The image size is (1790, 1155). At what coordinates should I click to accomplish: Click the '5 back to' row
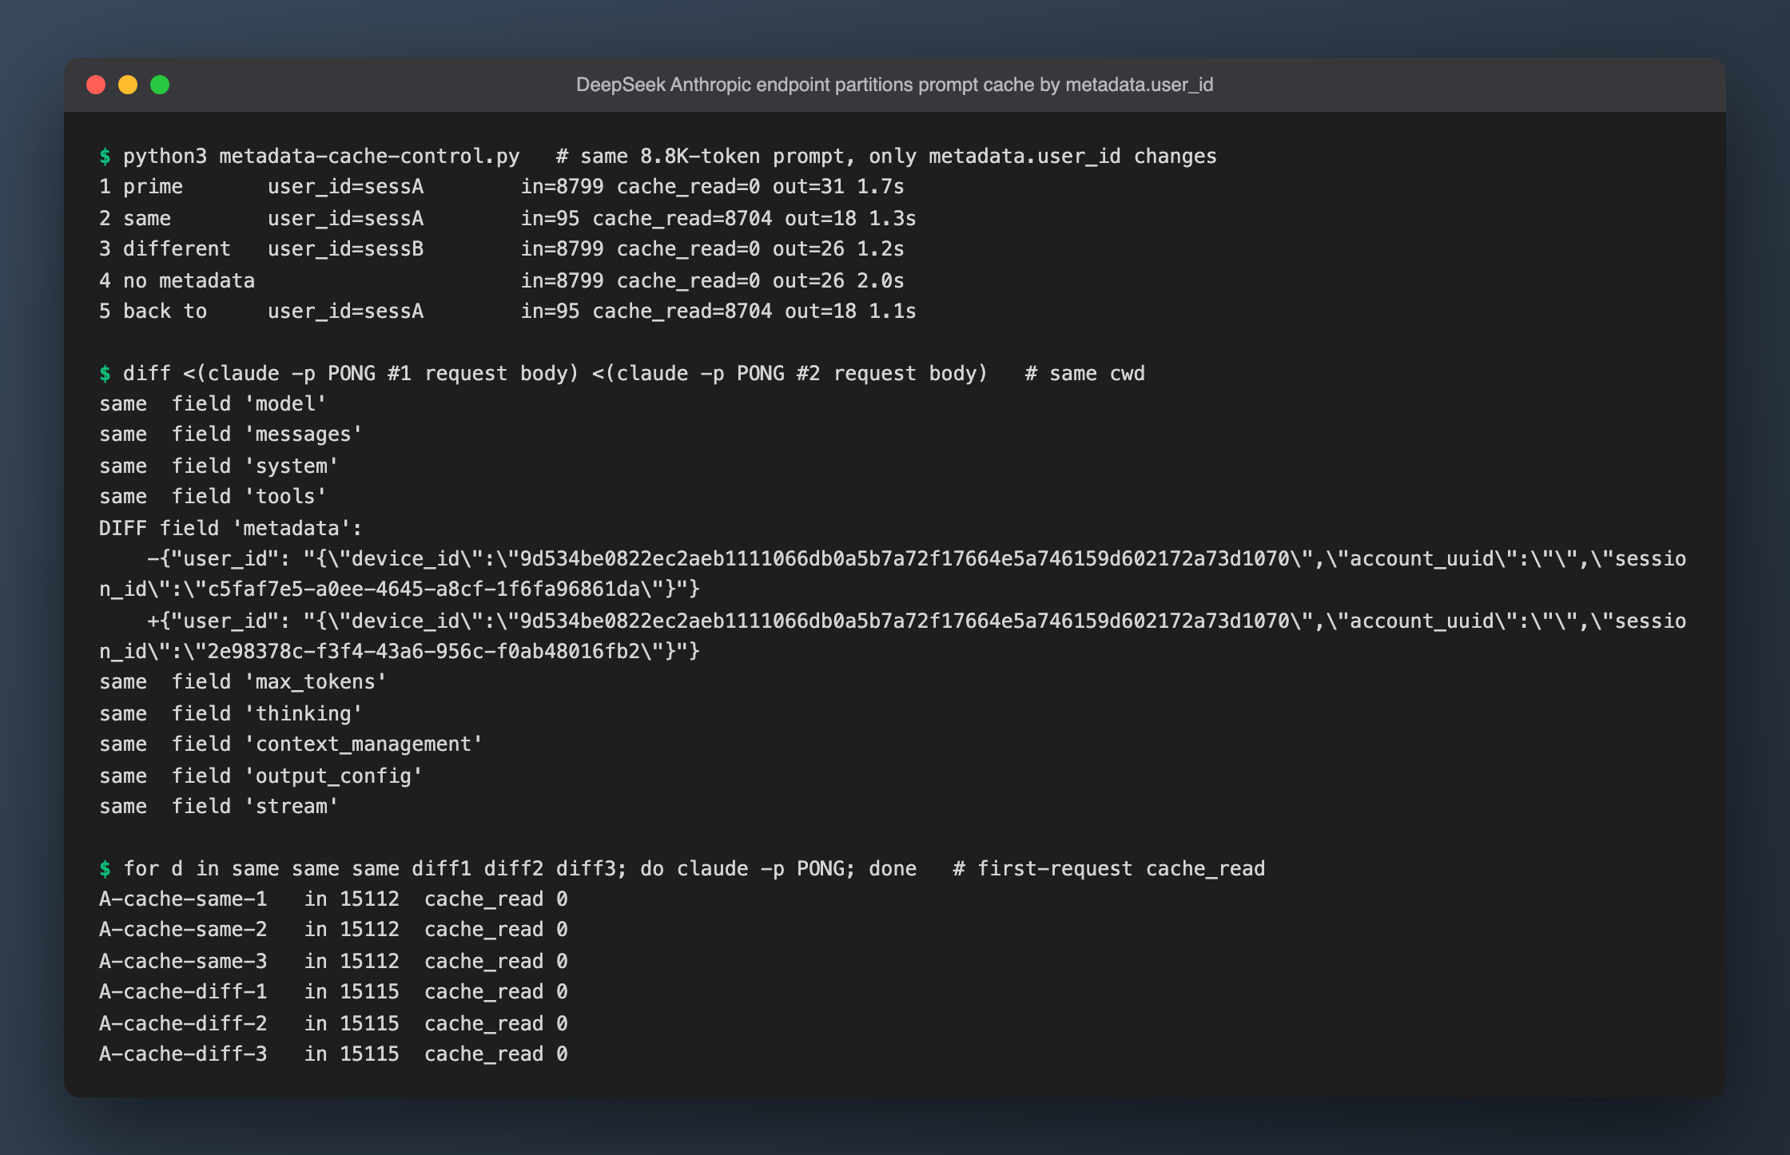507,312
